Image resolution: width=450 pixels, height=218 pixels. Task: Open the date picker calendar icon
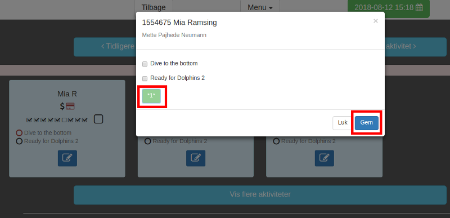pyautogui.click(x=419, y=7)
